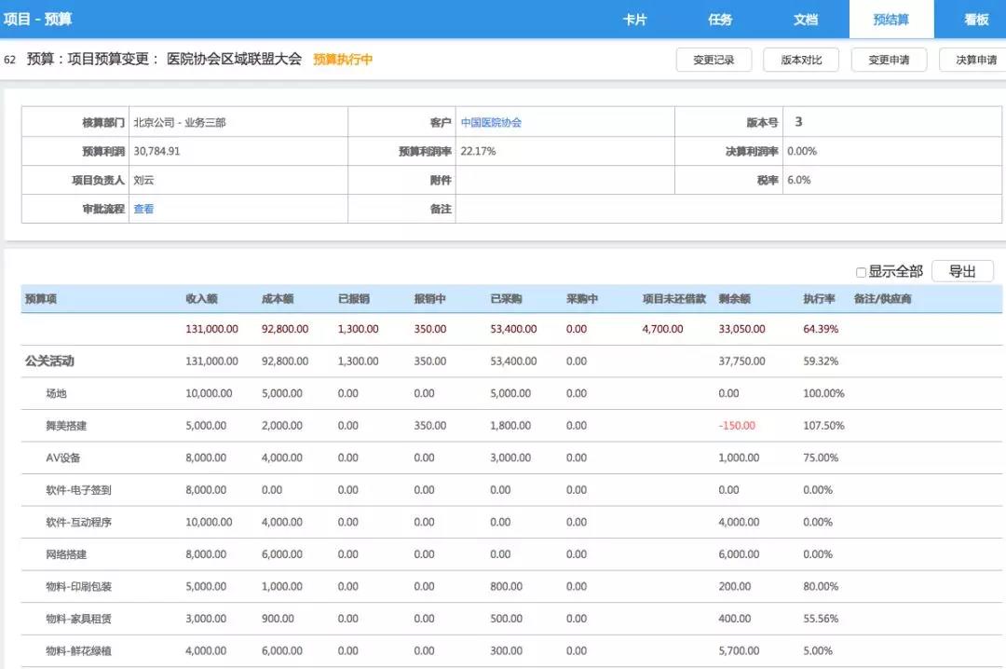
Task: Open the 中国医院协会 customer link
Action: click(x=491, y=123)
